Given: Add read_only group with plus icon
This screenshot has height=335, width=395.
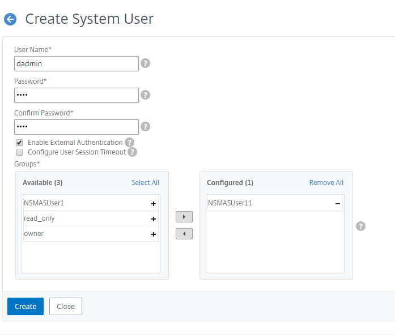Looking at the screenshot, I should [x=154, y=219].
